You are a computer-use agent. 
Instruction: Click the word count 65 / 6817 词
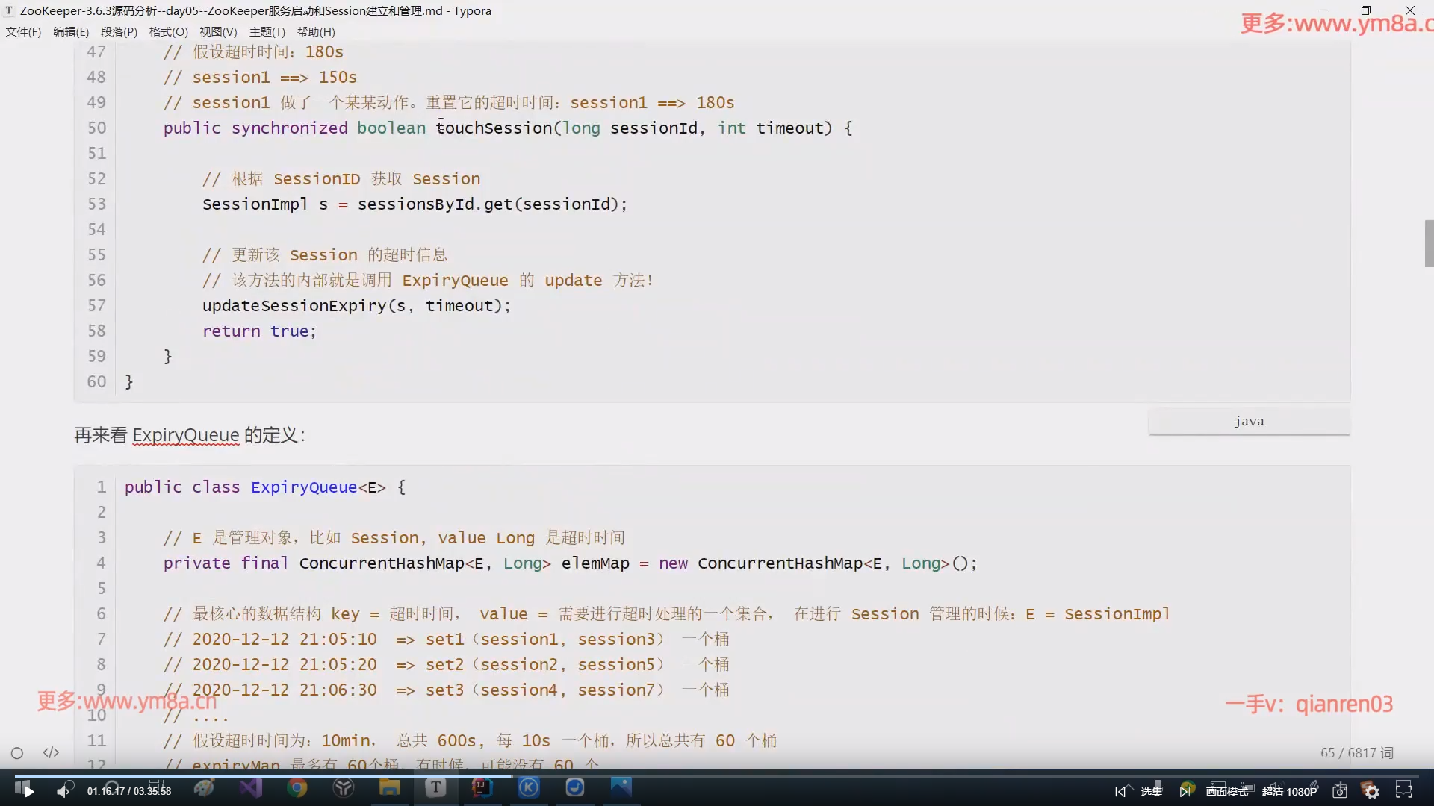[1356, 752]
